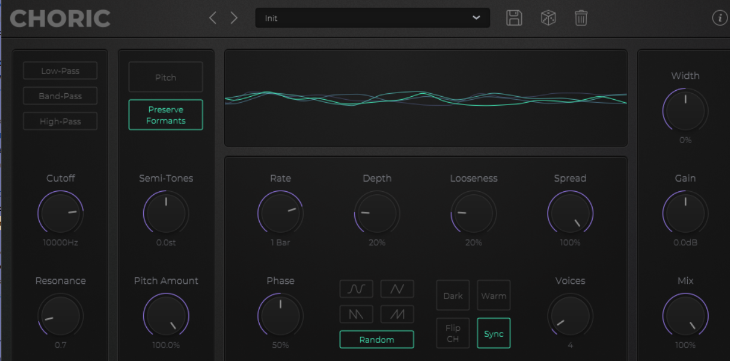Toggle the Random LFO shape

[x=377, y=340]
